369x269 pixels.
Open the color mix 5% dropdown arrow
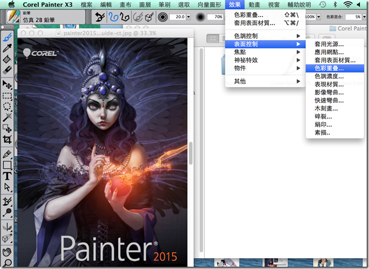[x=364, y=17]
